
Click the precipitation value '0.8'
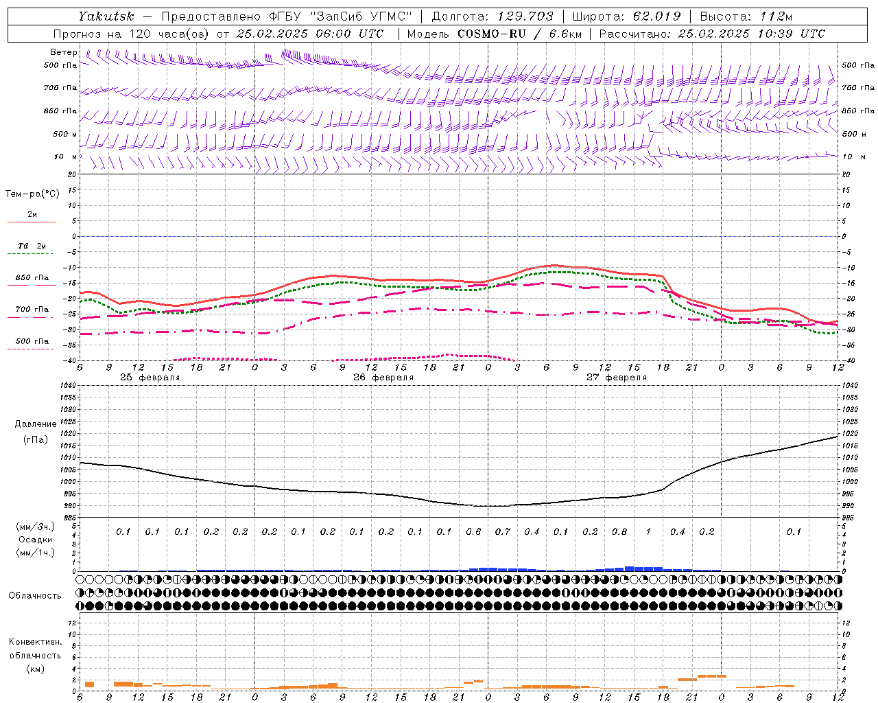click(619, 531)
